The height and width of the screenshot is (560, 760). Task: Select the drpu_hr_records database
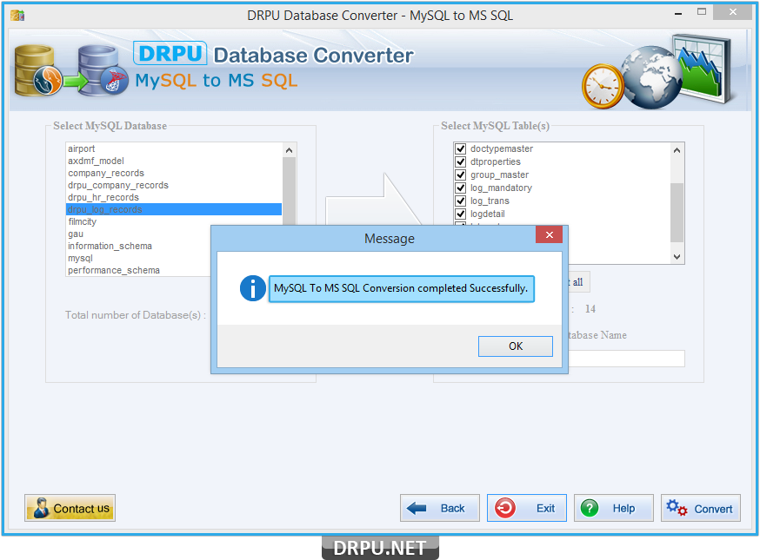[174, 197]
